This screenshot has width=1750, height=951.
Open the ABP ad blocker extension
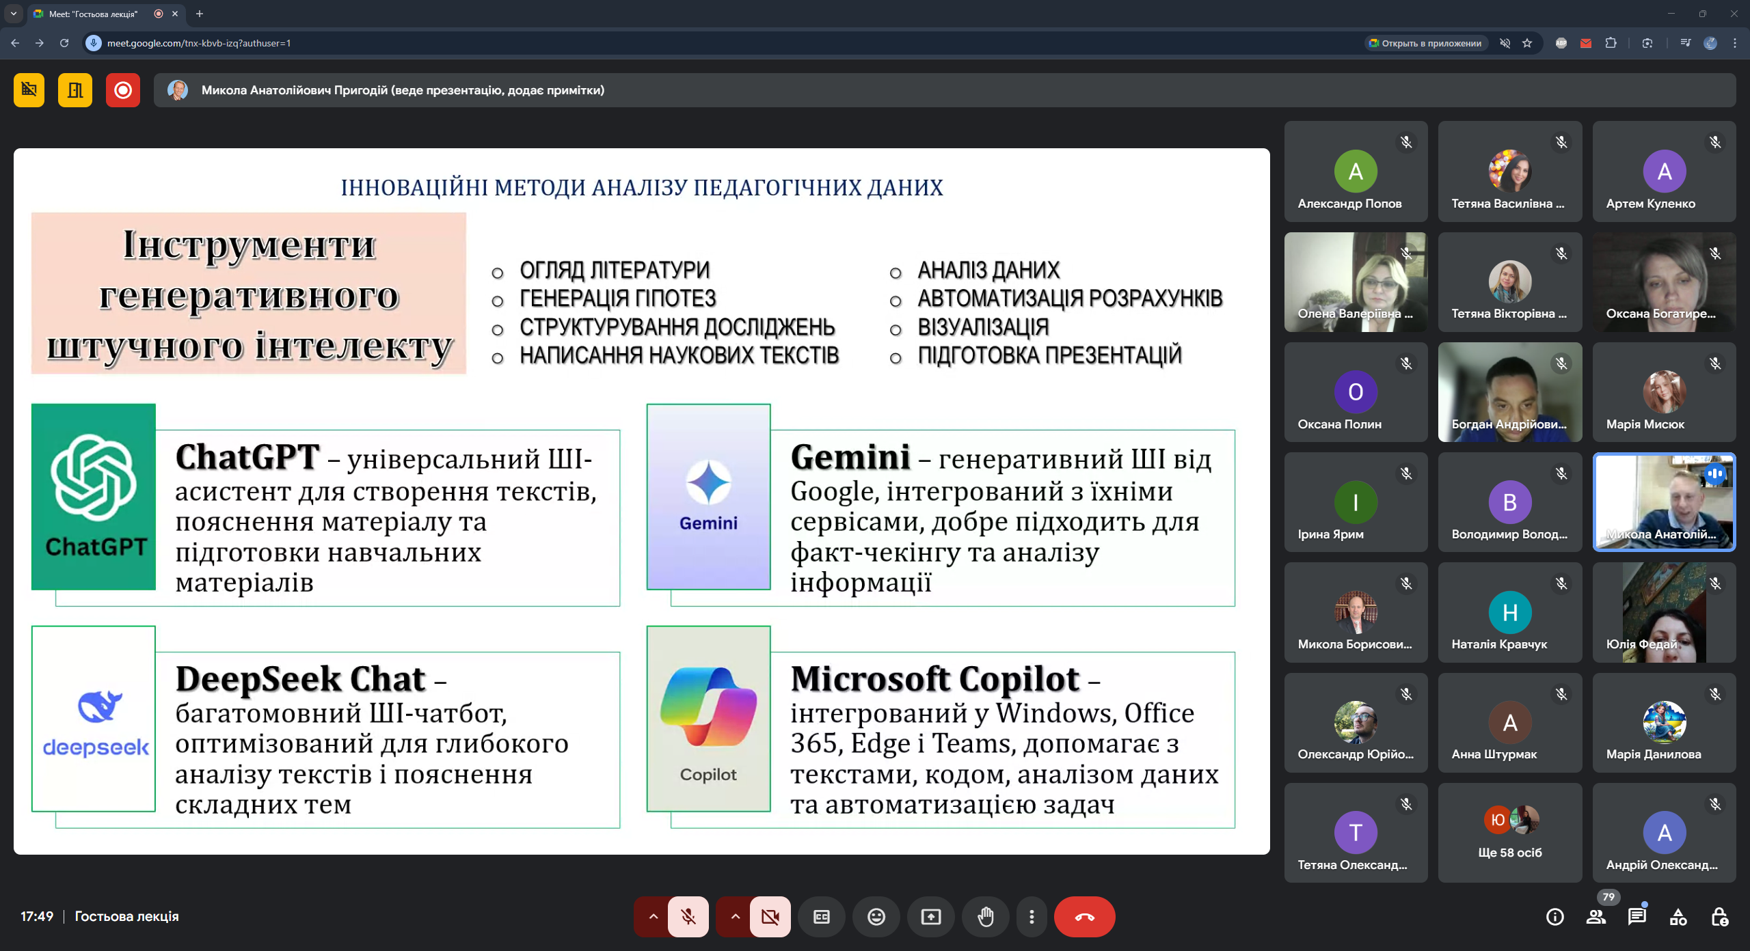[1561, 43]
